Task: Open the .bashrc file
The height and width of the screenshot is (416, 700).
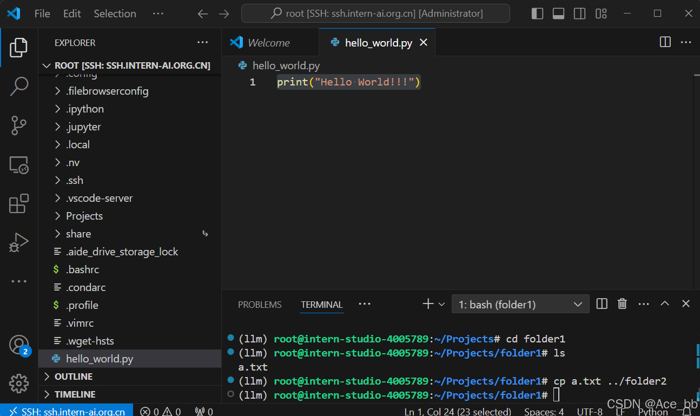Action: [130, 269]
